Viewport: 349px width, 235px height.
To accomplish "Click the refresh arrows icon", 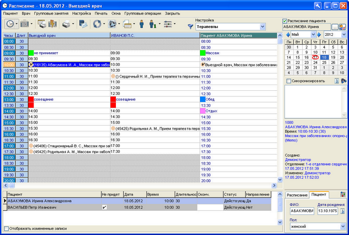I will [97, 24].
